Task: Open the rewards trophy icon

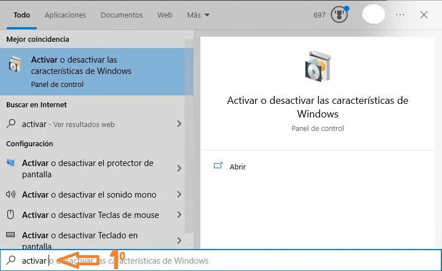Action: (x=340, y=14)
